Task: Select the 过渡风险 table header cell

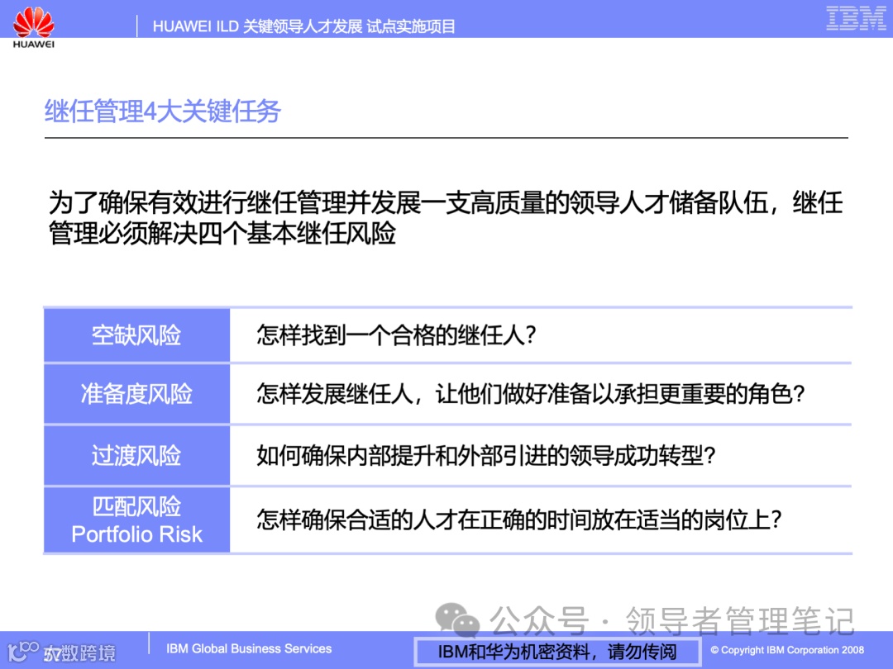Action: (x=136, y=455)
